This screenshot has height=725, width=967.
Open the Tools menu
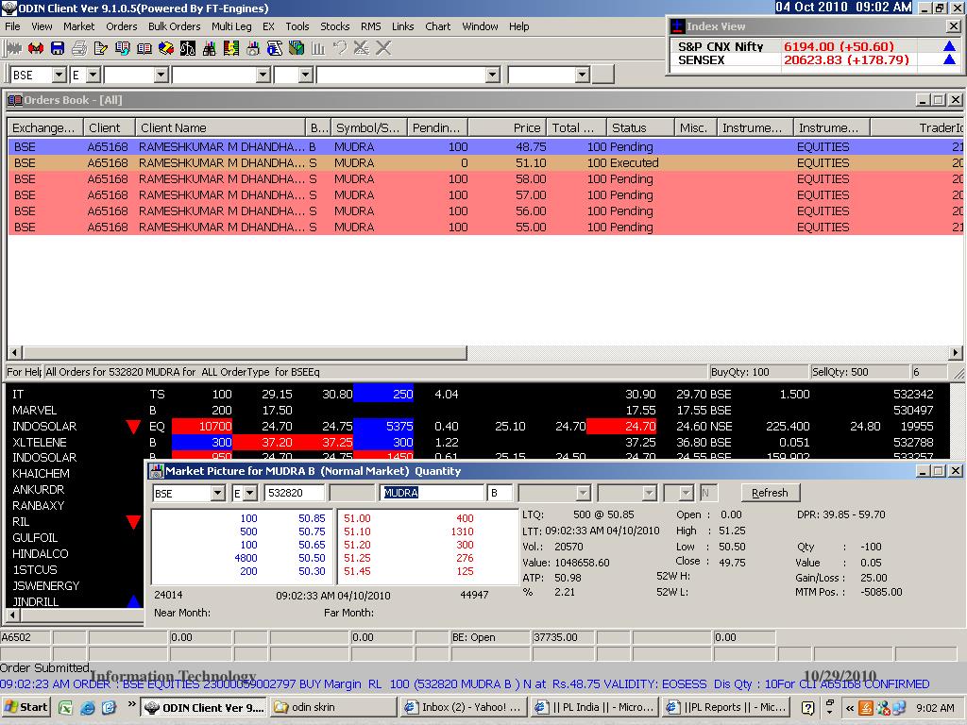[297, 26]
